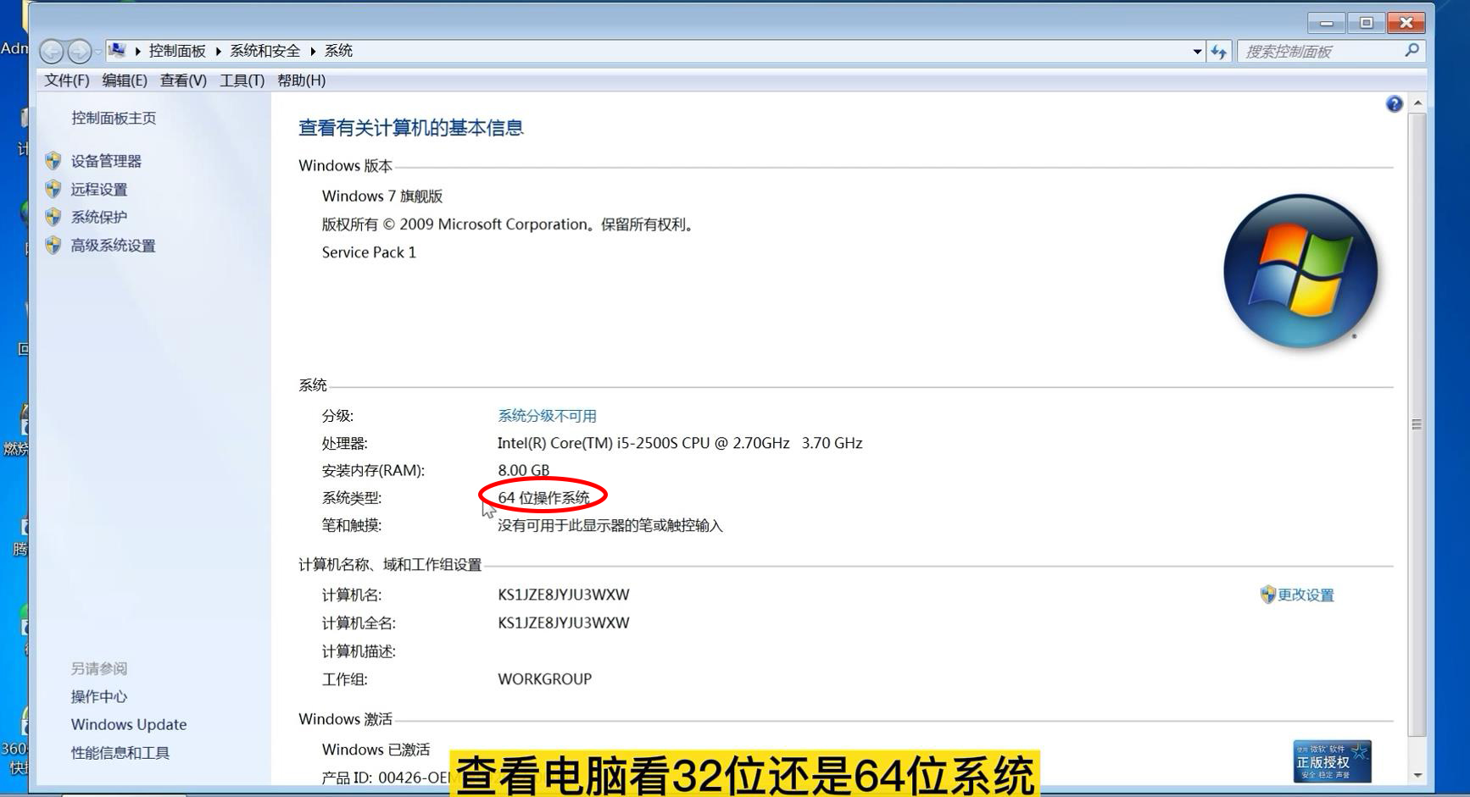Maximize the System window
This screenshot has height=797, width=1470.
click(1366, 23)
